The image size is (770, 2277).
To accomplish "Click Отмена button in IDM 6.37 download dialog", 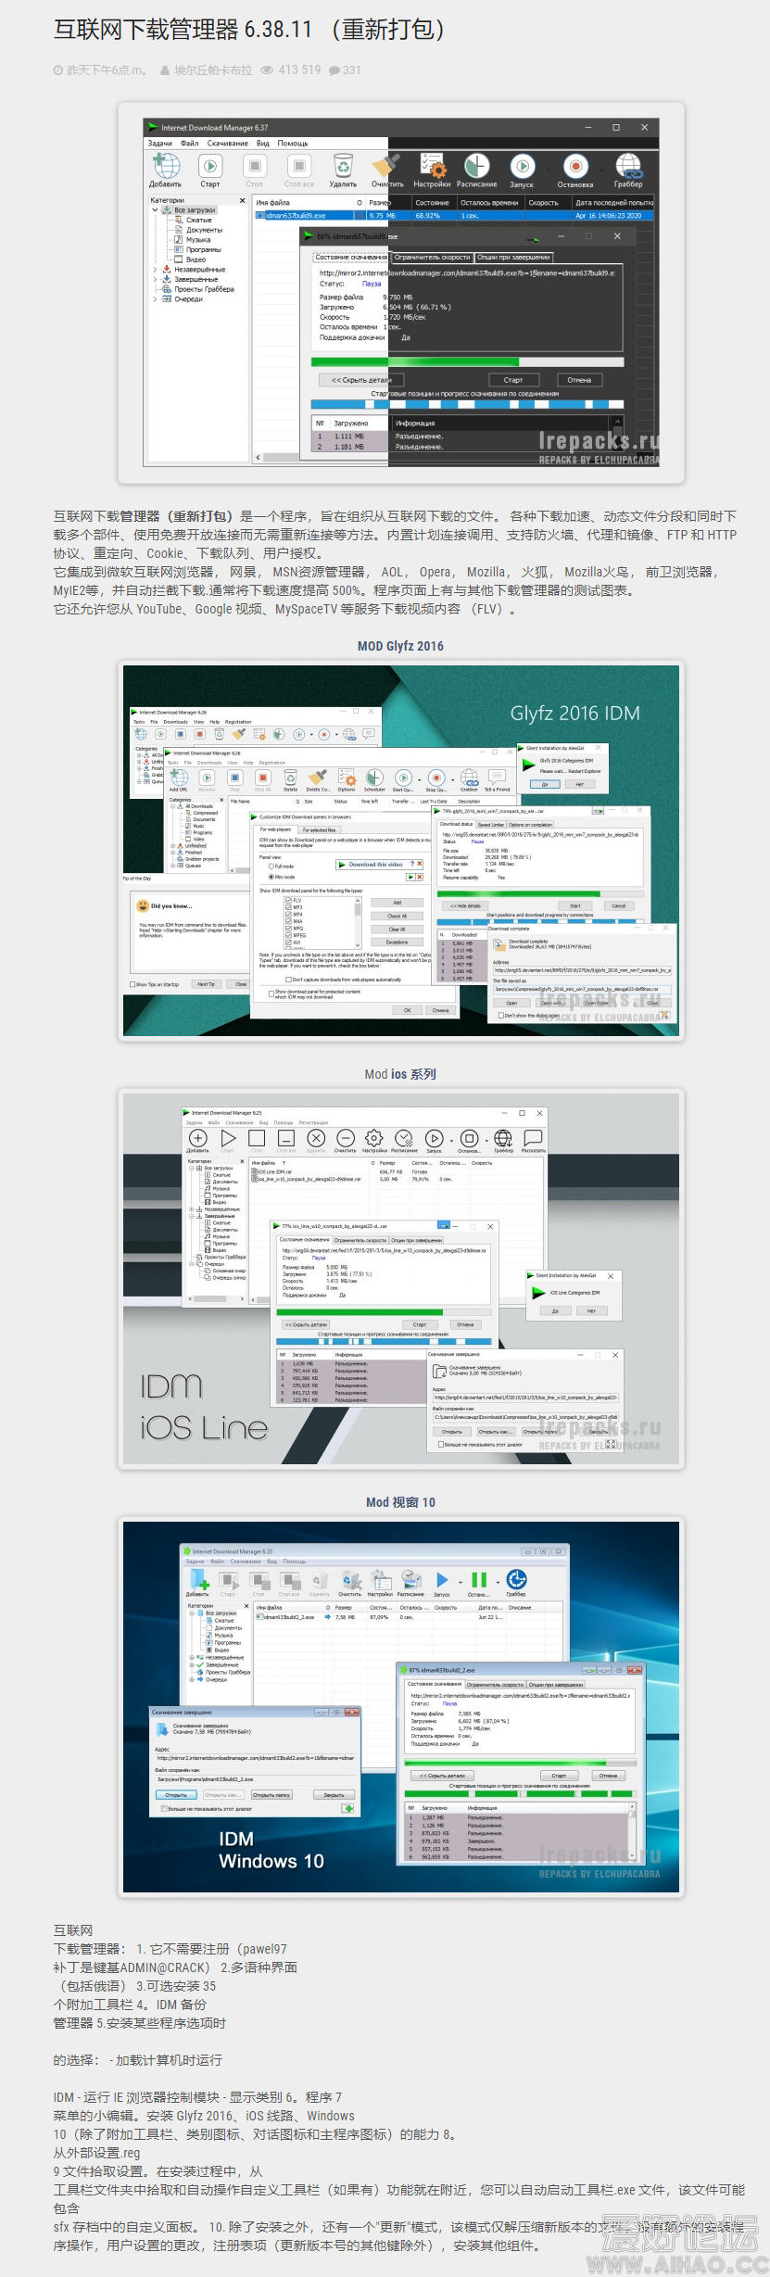I will click(x=579, y=380).
